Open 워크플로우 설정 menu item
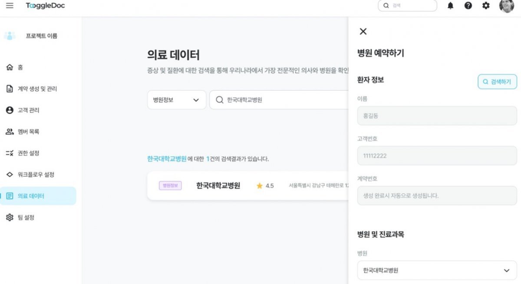 [36, 175]
